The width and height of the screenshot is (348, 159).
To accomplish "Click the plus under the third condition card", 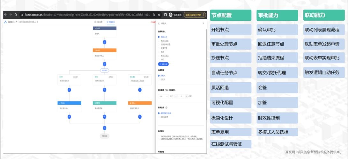I will pyautogui.click(x=140, y=90).
